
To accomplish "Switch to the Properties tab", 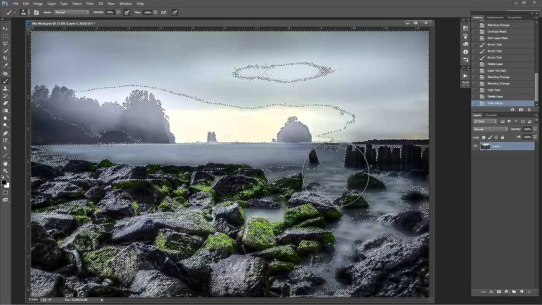I will [514, 17].
